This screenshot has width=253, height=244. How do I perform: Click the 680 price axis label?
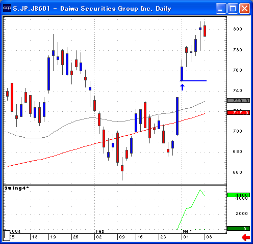point(238,151)
